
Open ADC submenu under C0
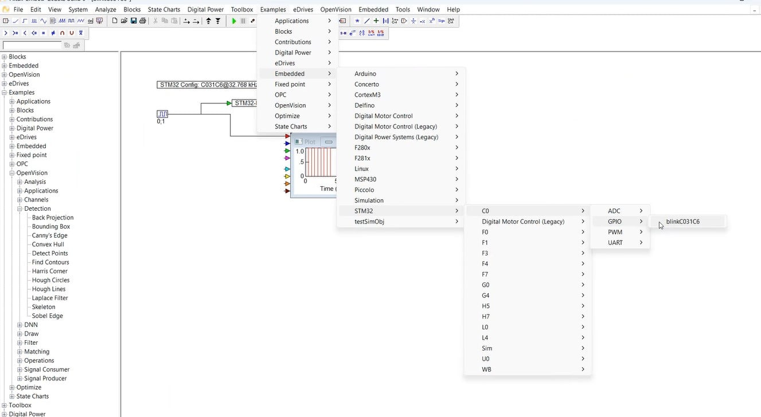click(x=620, y=211)
